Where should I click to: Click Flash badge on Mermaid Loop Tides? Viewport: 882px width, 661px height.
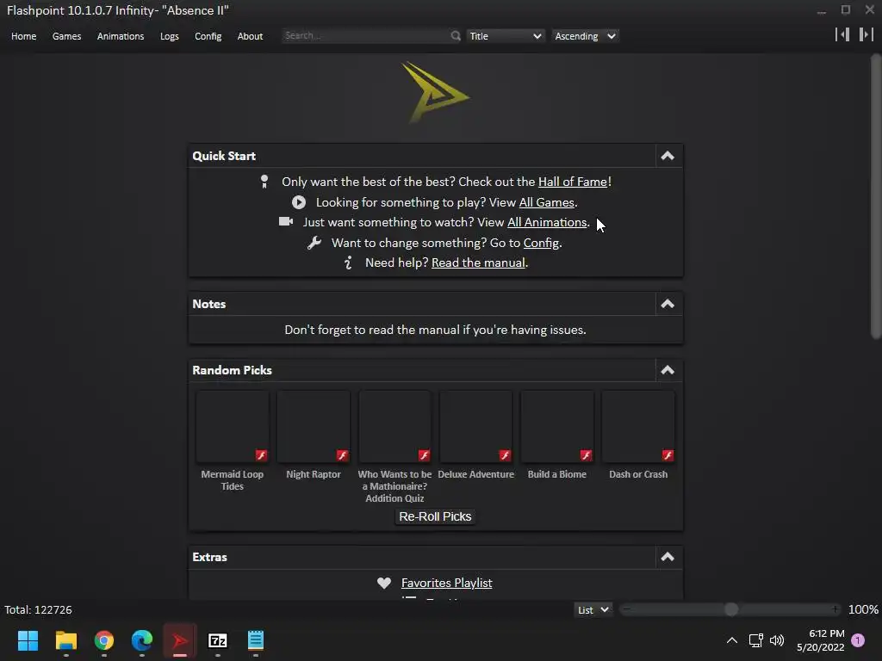pos(261,455)
